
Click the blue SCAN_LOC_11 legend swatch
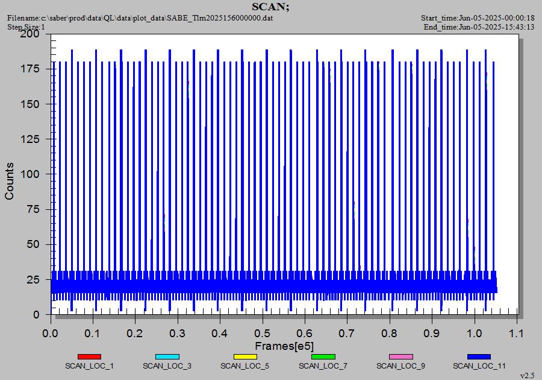(x=479, y=356)
